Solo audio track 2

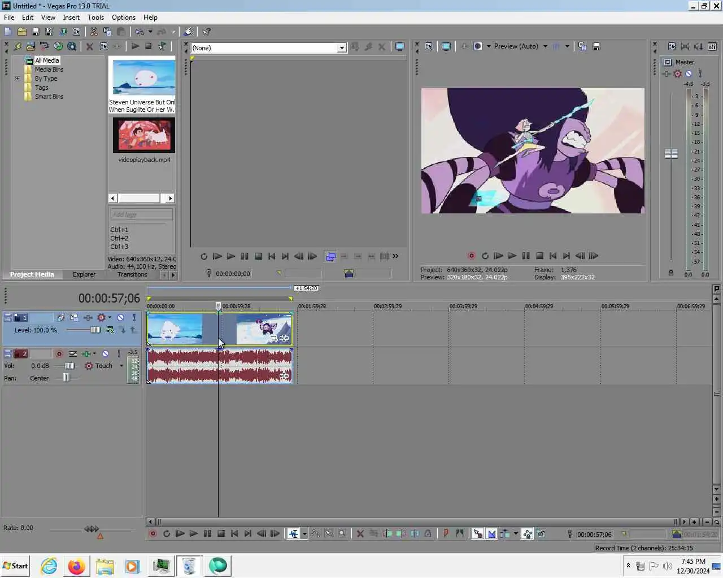119,353
